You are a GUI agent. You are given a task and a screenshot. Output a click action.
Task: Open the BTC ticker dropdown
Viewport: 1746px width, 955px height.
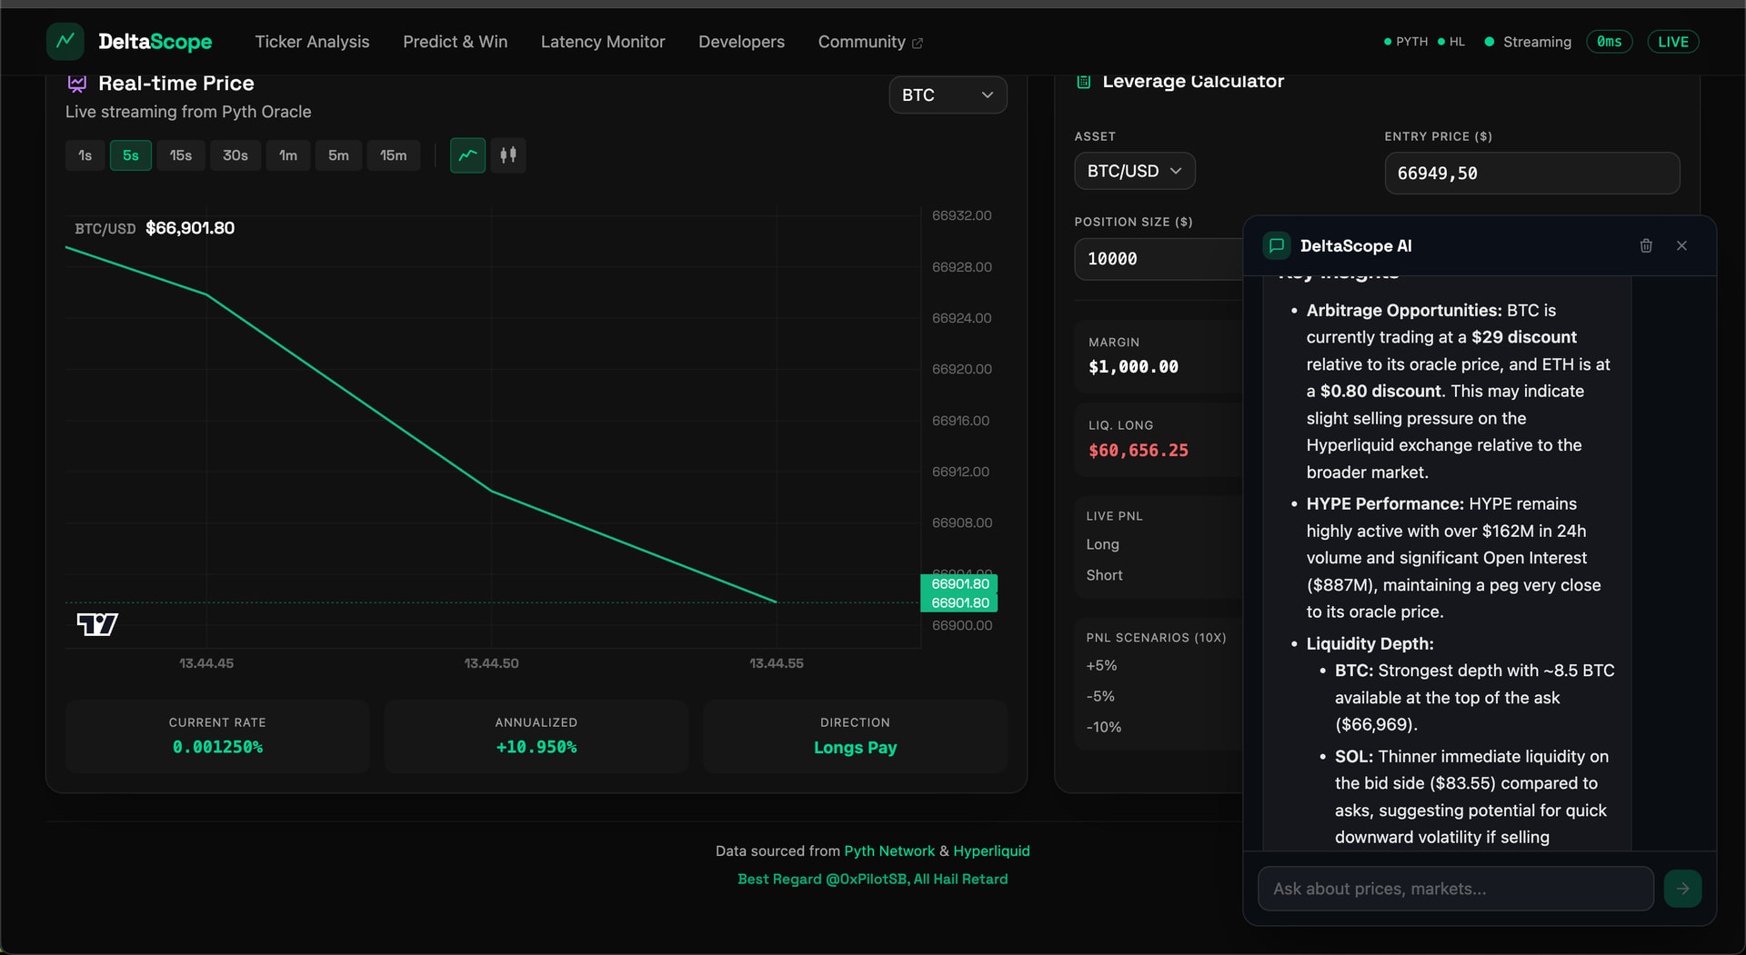click(948, 95)
